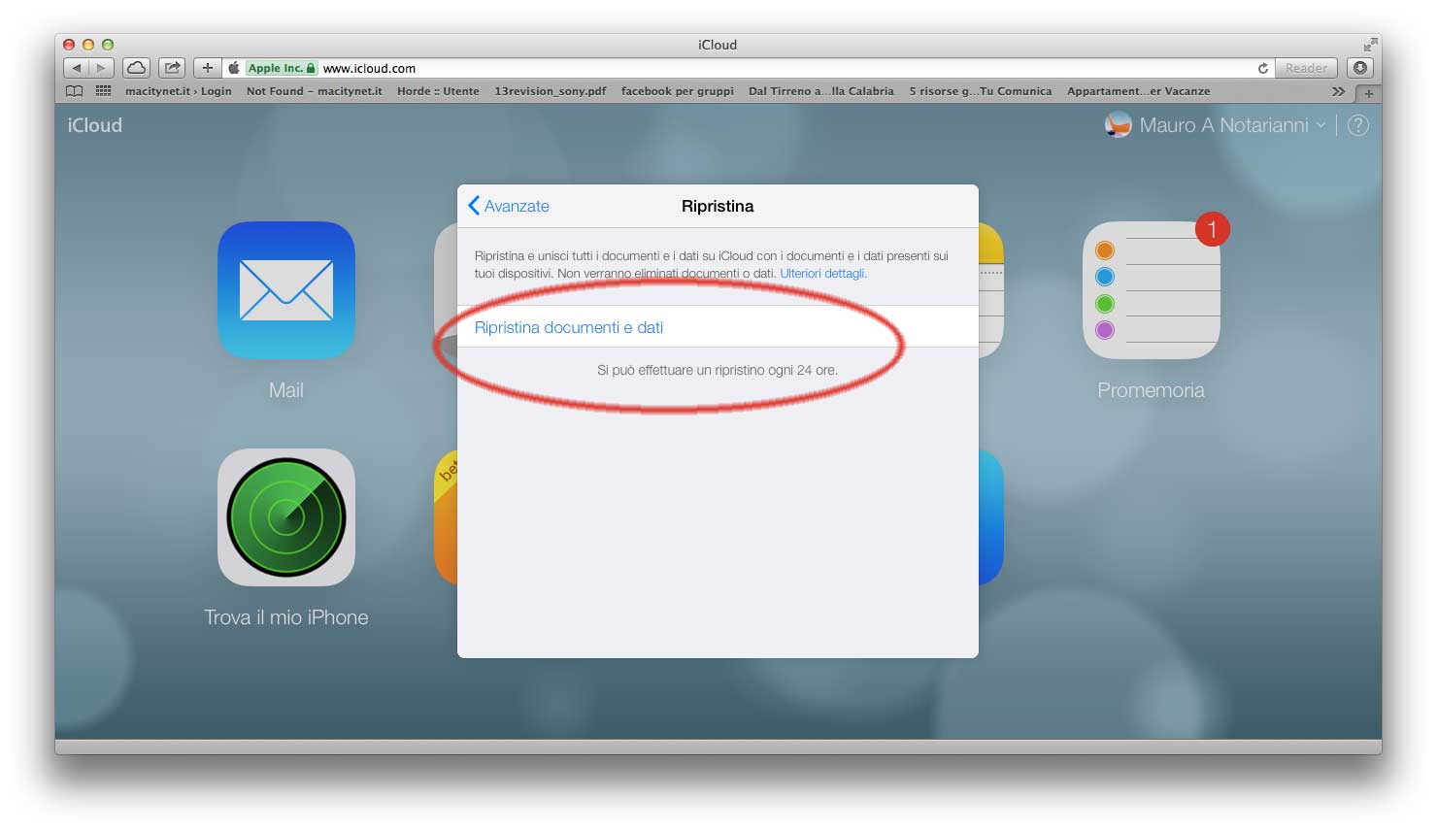The image size is (1437, 831).
Task: Click text "Si può effettuare un ripristino ogni 24 ore."
Action: point(718,370)
